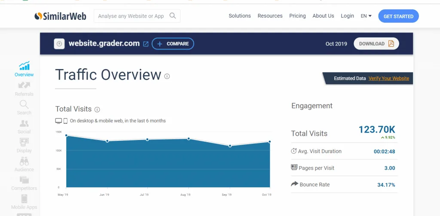Click the Sep '19 chart data point
The height and width of the screenshot is (216, 440).
click(x=230, y=146)
